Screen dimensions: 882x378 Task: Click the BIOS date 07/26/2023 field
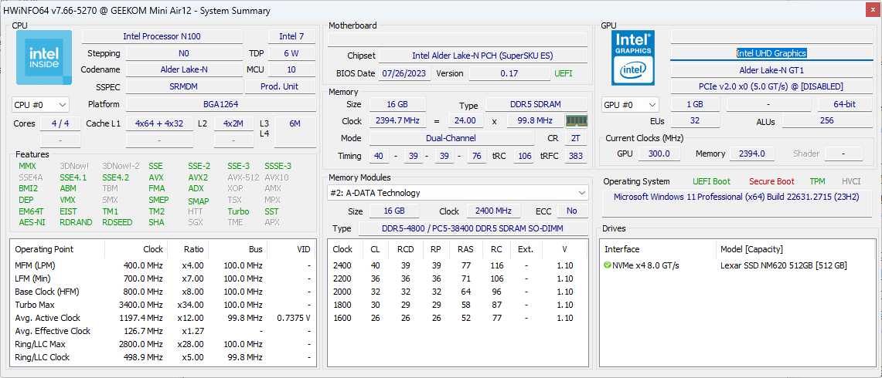(x=405, y=73)
